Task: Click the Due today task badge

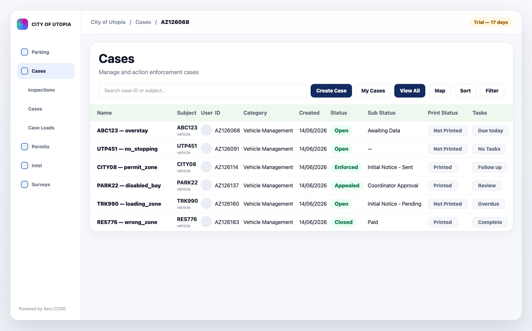Action: click(490, 131)
